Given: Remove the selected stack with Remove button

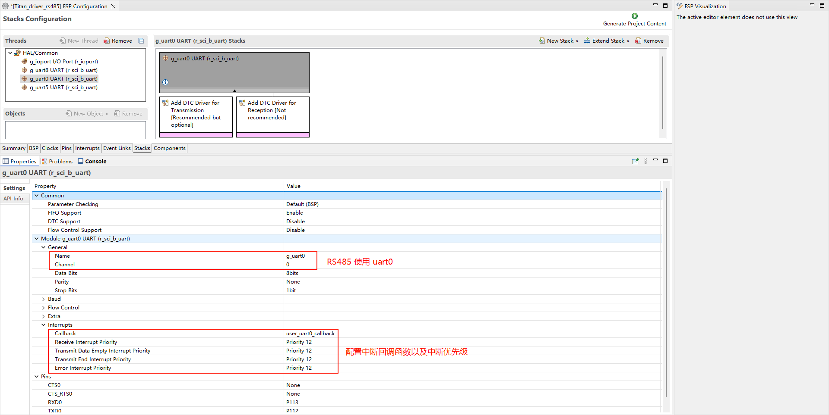Looking at the screenshot, I should (x=649, y=41).
